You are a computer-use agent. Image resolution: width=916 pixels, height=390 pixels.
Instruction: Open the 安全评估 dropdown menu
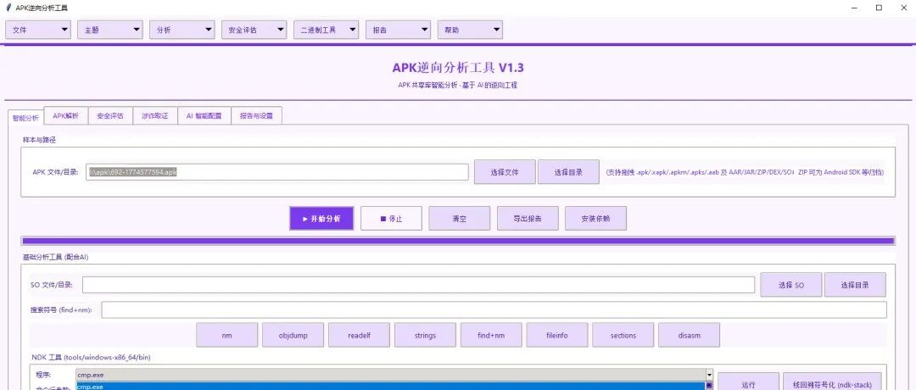(x=254, y=30)
